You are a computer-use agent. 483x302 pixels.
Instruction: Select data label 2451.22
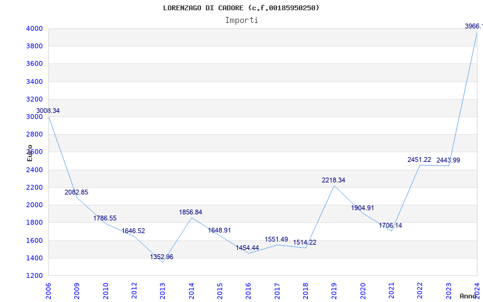(419, 159)
